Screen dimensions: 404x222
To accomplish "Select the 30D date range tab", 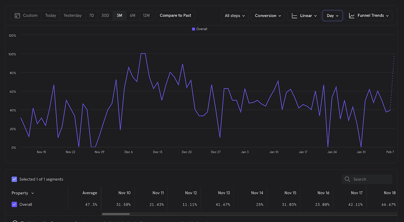I will 105,15.
